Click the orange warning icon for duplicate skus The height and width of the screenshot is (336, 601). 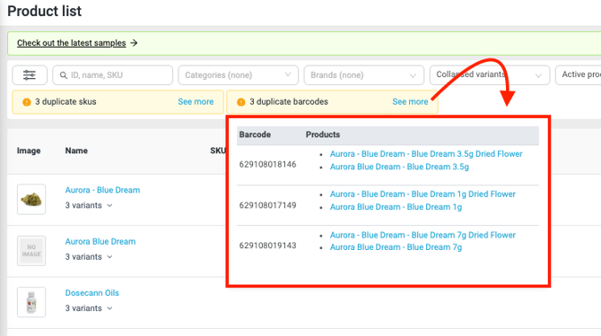coord(26,102)
